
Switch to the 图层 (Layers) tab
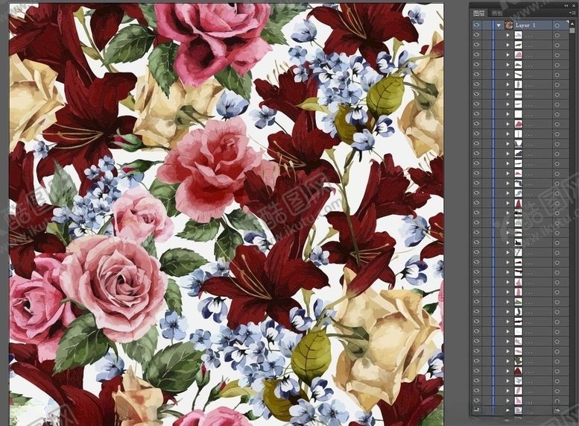click(x=479, y=13)
